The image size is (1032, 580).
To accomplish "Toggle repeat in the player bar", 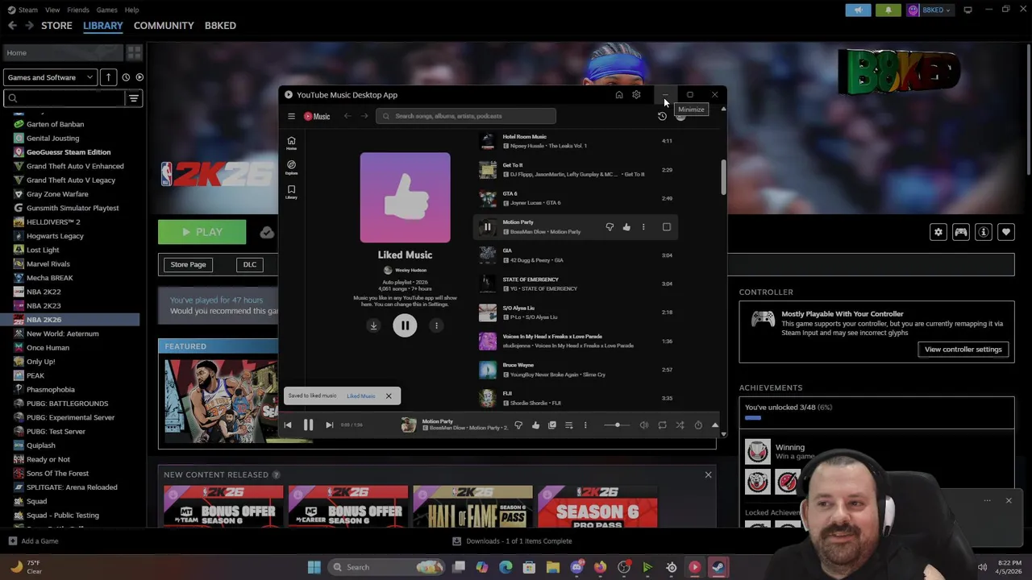I will [x=662, y=425].
